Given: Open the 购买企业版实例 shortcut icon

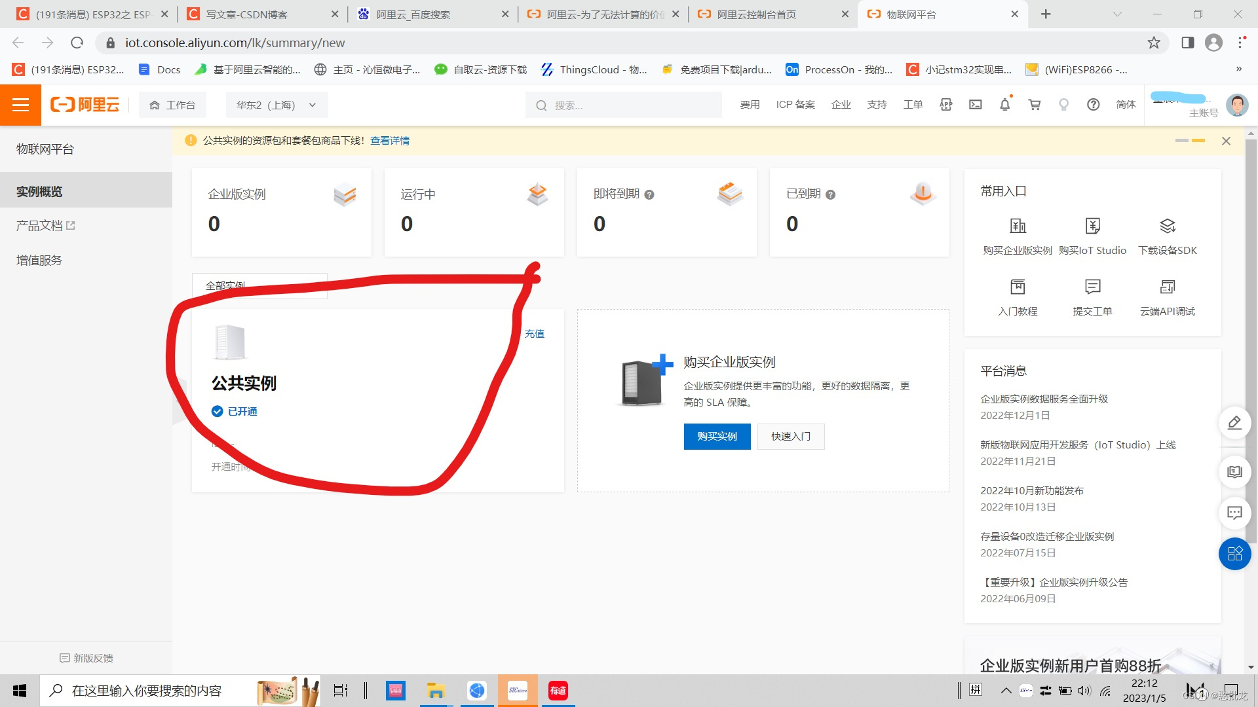Looking at the screenshot, I should 1018,226.
